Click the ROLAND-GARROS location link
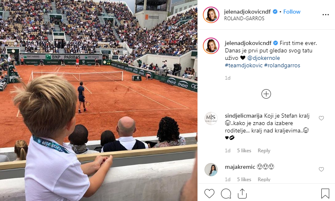335x201 pixels. click(x=244, y=19)
